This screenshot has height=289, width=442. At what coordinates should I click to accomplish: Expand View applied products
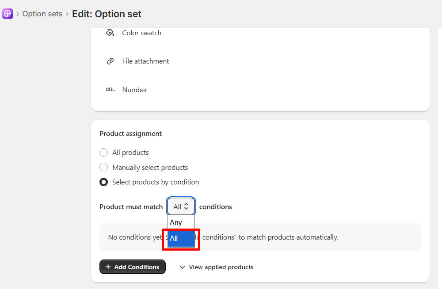[217, 267]
